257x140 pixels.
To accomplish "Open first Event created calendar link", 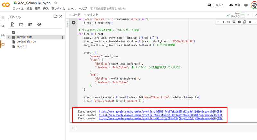I will click(161, 112).
